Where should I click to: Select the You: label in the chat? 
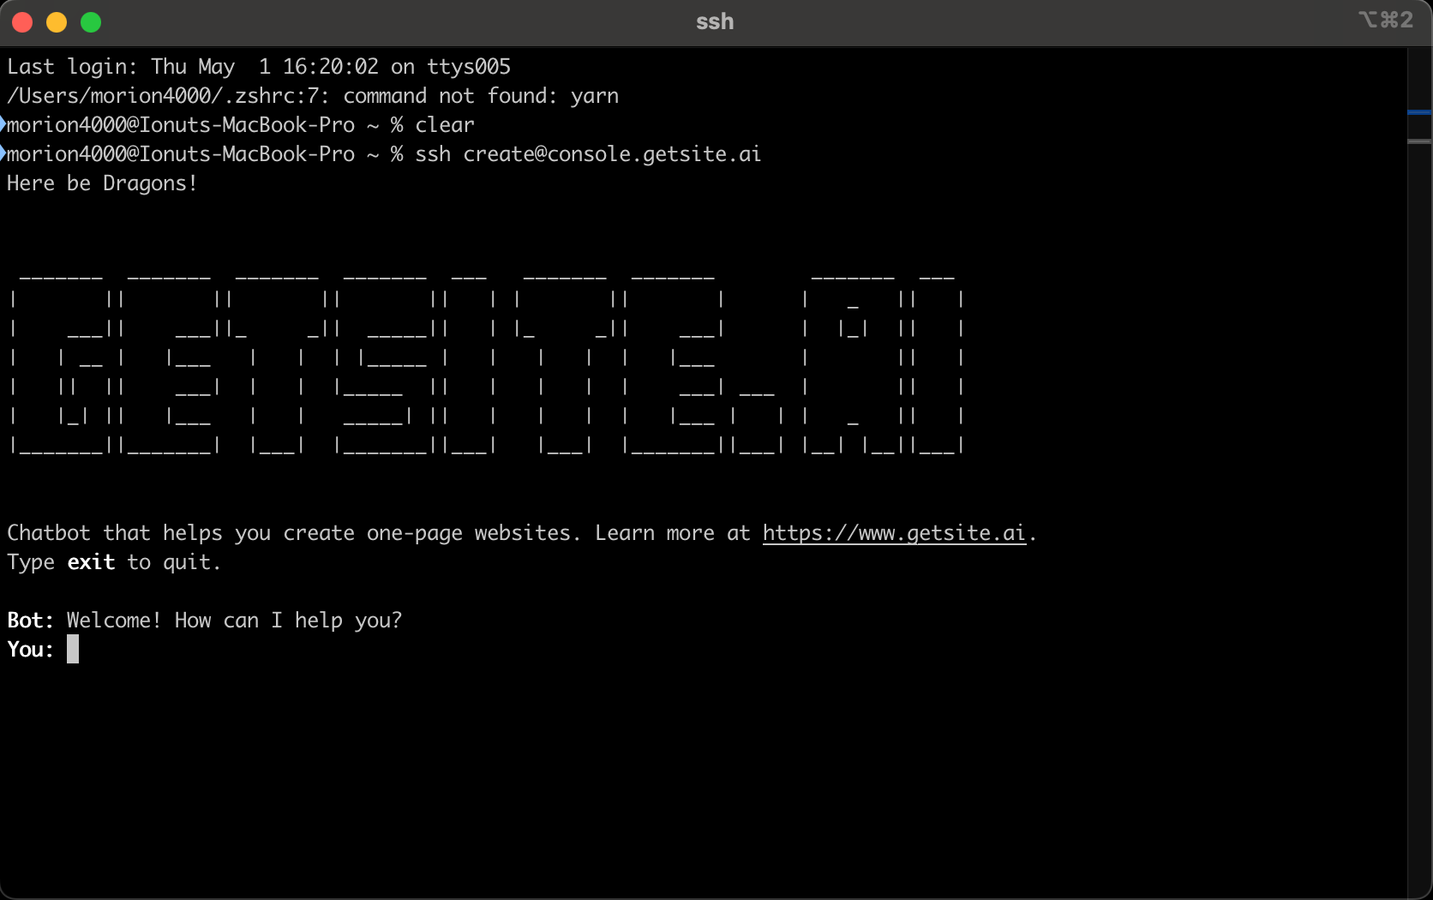point(29,649)
